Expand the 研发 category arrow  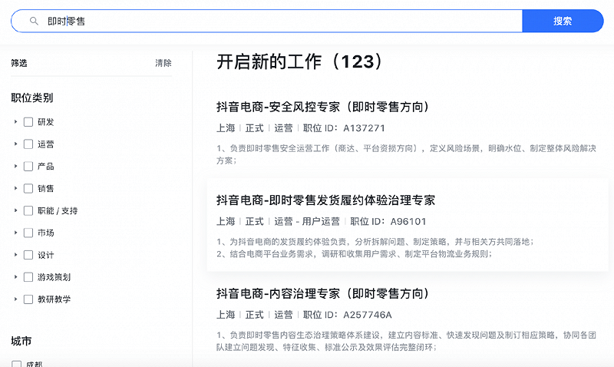point(15,122)
